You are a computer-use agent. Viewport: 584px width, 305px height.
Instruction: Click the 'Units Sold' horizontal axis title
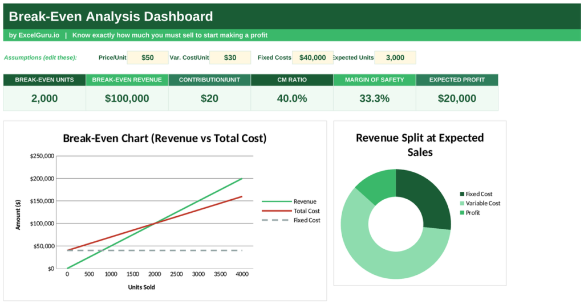[x=141, y=287]
